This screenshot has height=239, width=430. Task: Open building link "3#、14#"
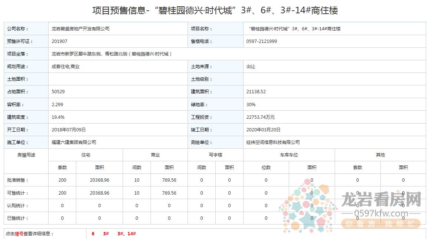(x=127, y=233)
